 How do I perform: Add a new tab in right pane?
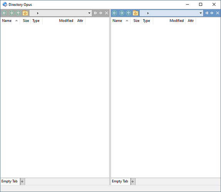point(133,182)
